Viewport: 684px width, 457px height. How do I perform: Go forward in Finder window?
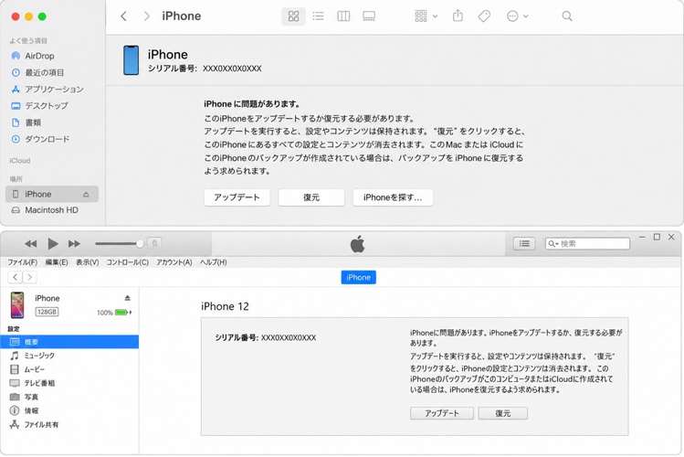tap(146, 16)
